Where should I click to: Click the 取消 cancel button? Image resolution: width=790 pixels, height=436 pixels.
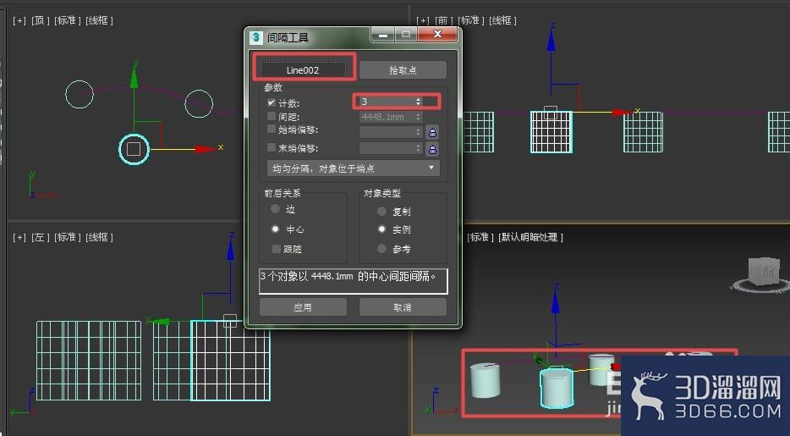pyautogui.click(x=403, y=307)
